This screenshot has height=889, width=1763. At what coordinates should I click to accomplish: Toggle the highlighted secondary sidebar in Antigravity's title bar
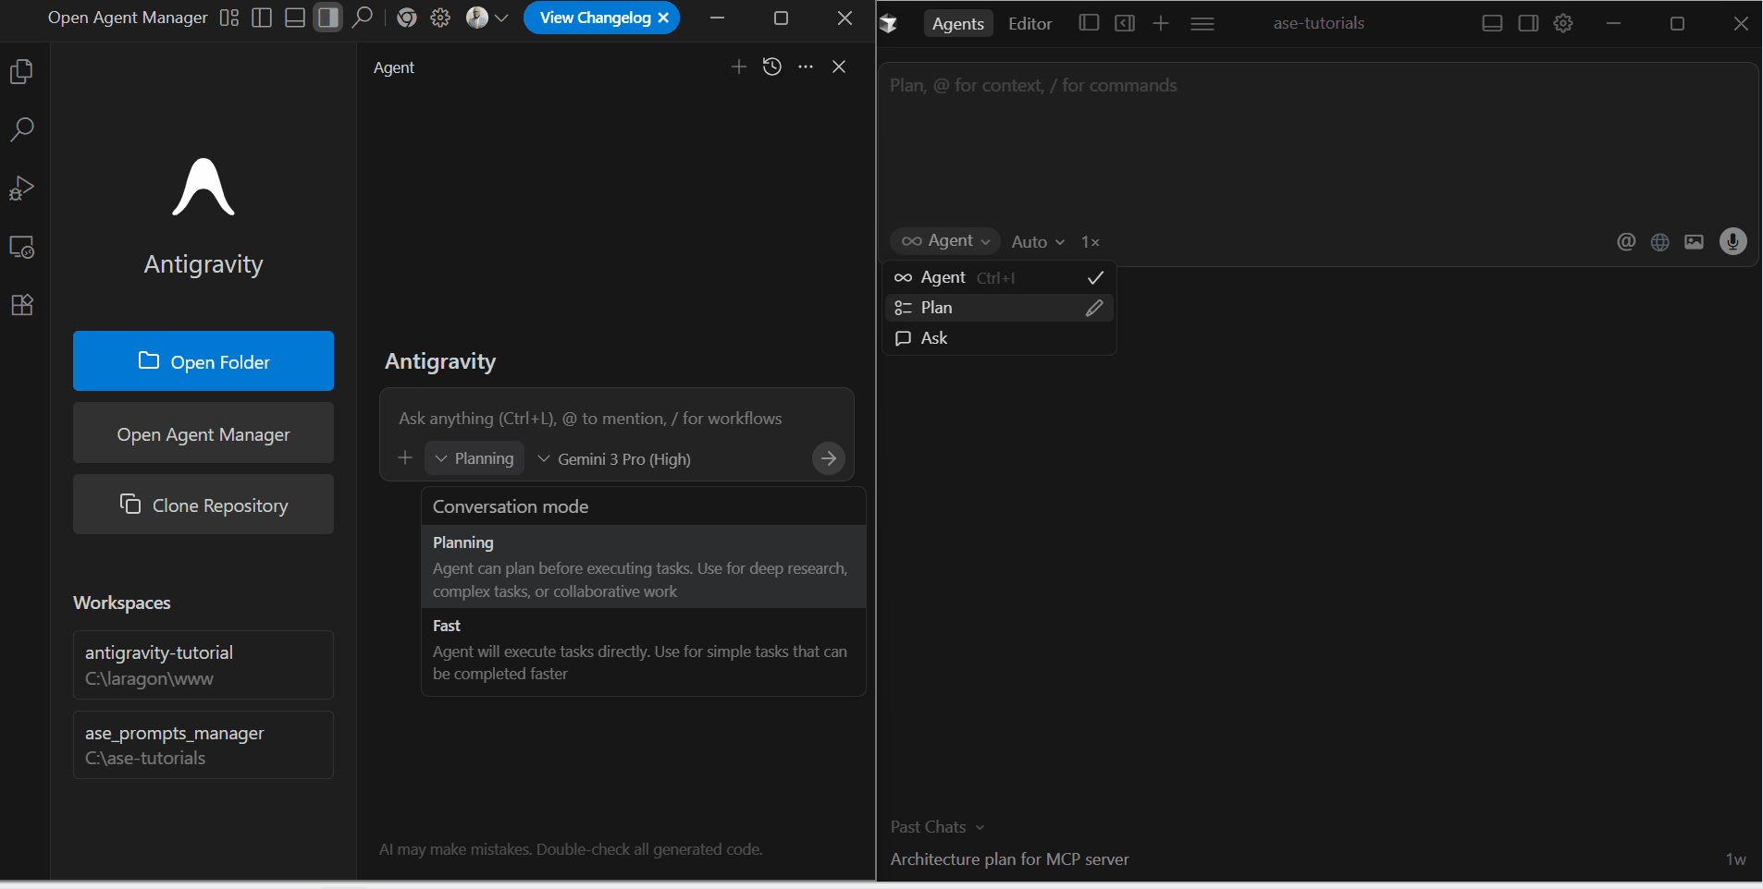point(327,18)
